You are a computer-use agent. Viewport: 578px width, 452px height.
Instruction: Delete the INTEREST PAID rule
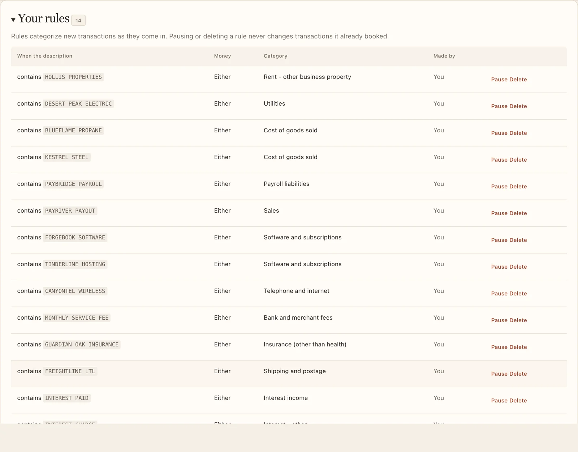tap(518, 401)
